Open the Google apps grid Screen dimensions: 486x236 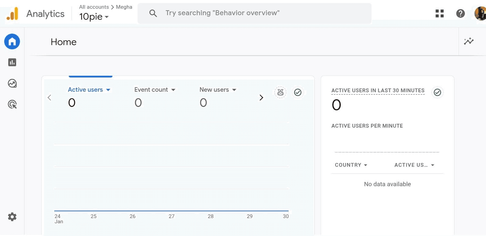tap(440, 13)
